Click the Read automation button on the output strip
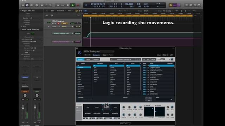Viewport: 225px width, 126px height. pyautogui.click(x=37, y=92)
